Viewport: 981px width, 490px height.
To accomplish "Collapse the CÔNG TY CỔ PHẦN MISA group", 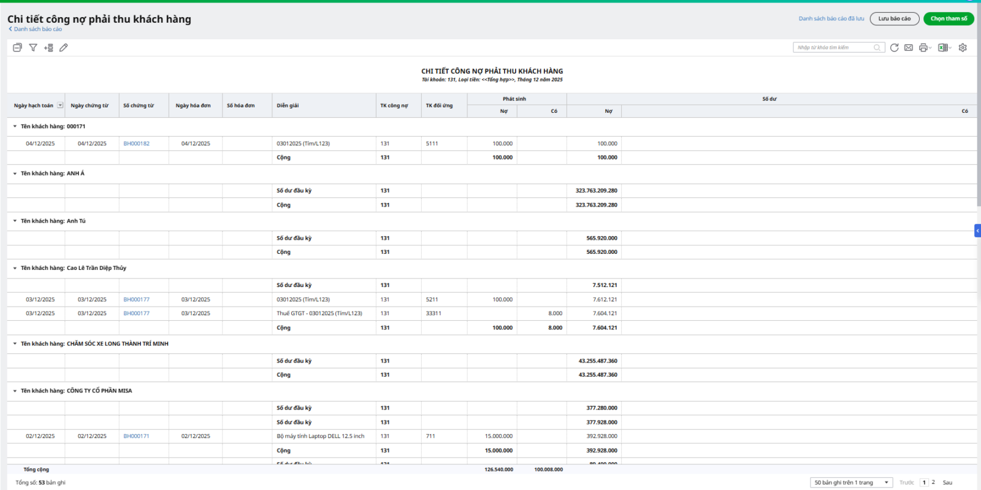I will [15, 391].
